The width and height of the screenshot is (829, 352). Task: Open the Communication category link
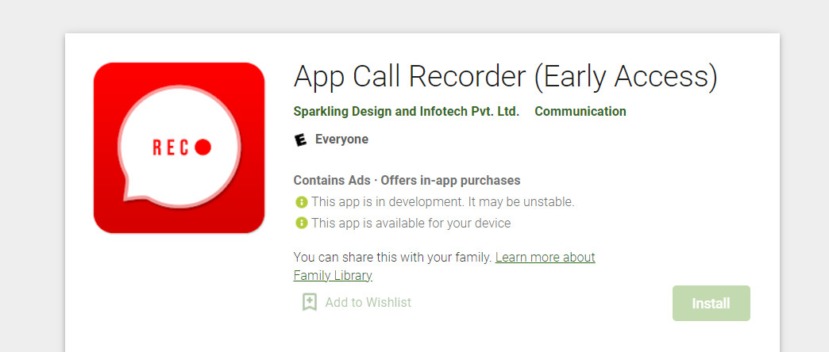(580, 112)
